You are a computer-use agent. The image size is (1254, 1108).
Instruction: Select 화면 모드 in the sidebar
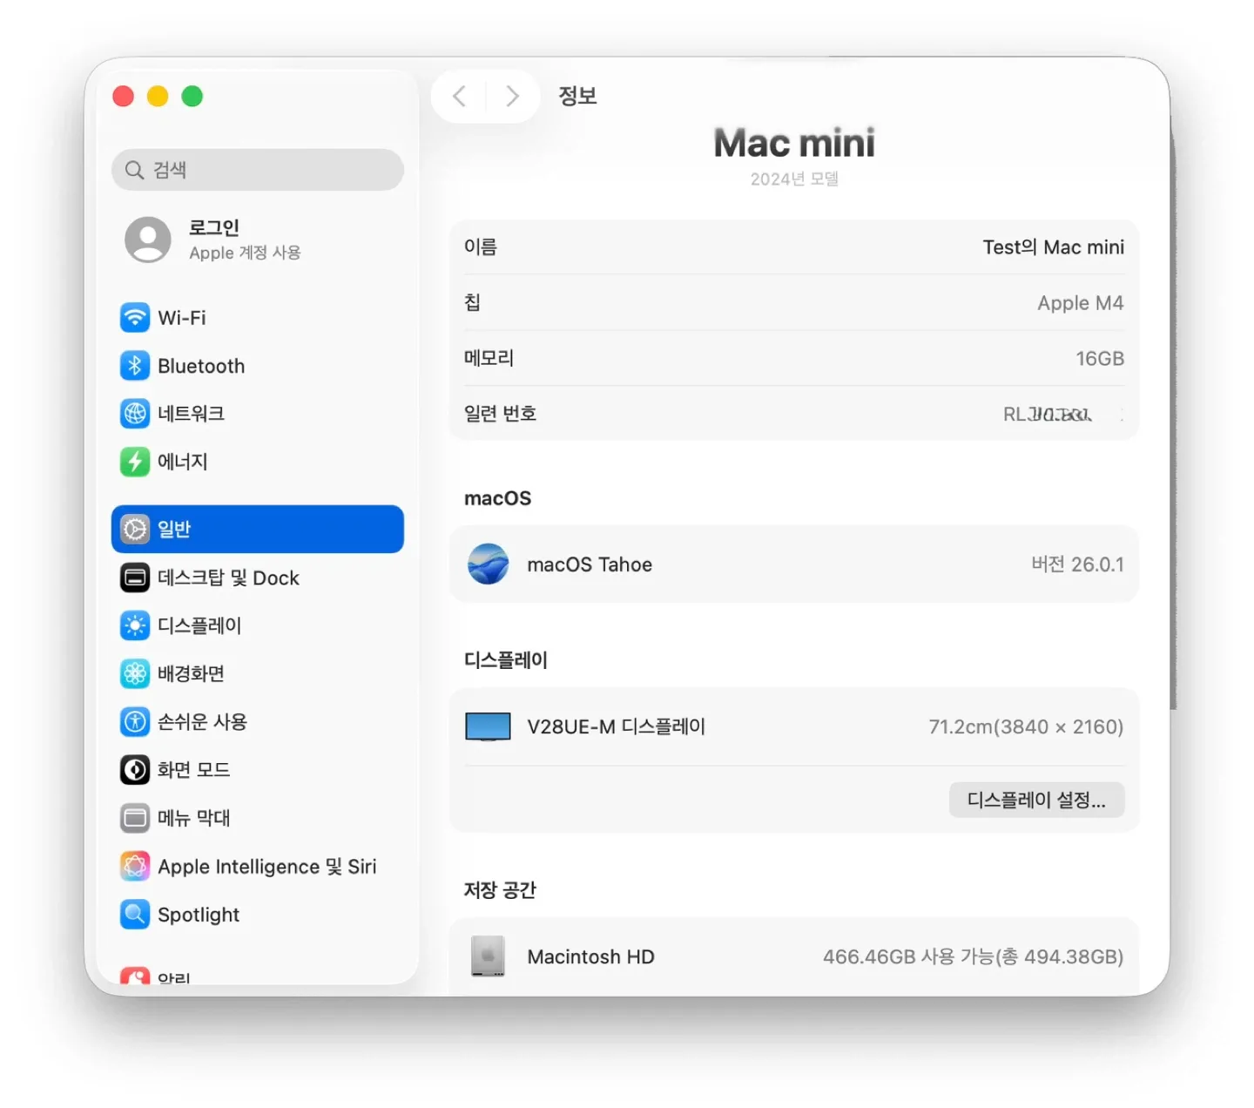[x=193, y=770]
